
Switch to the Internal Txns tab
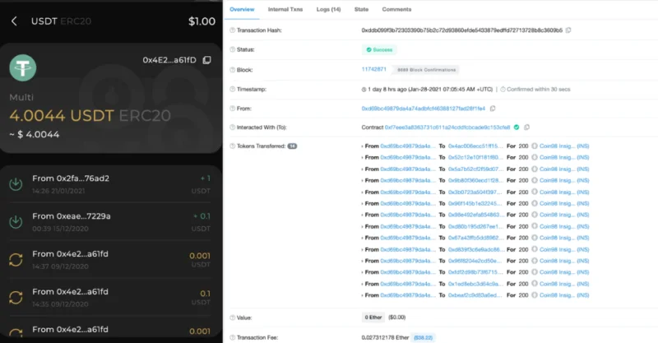point(285,9)
